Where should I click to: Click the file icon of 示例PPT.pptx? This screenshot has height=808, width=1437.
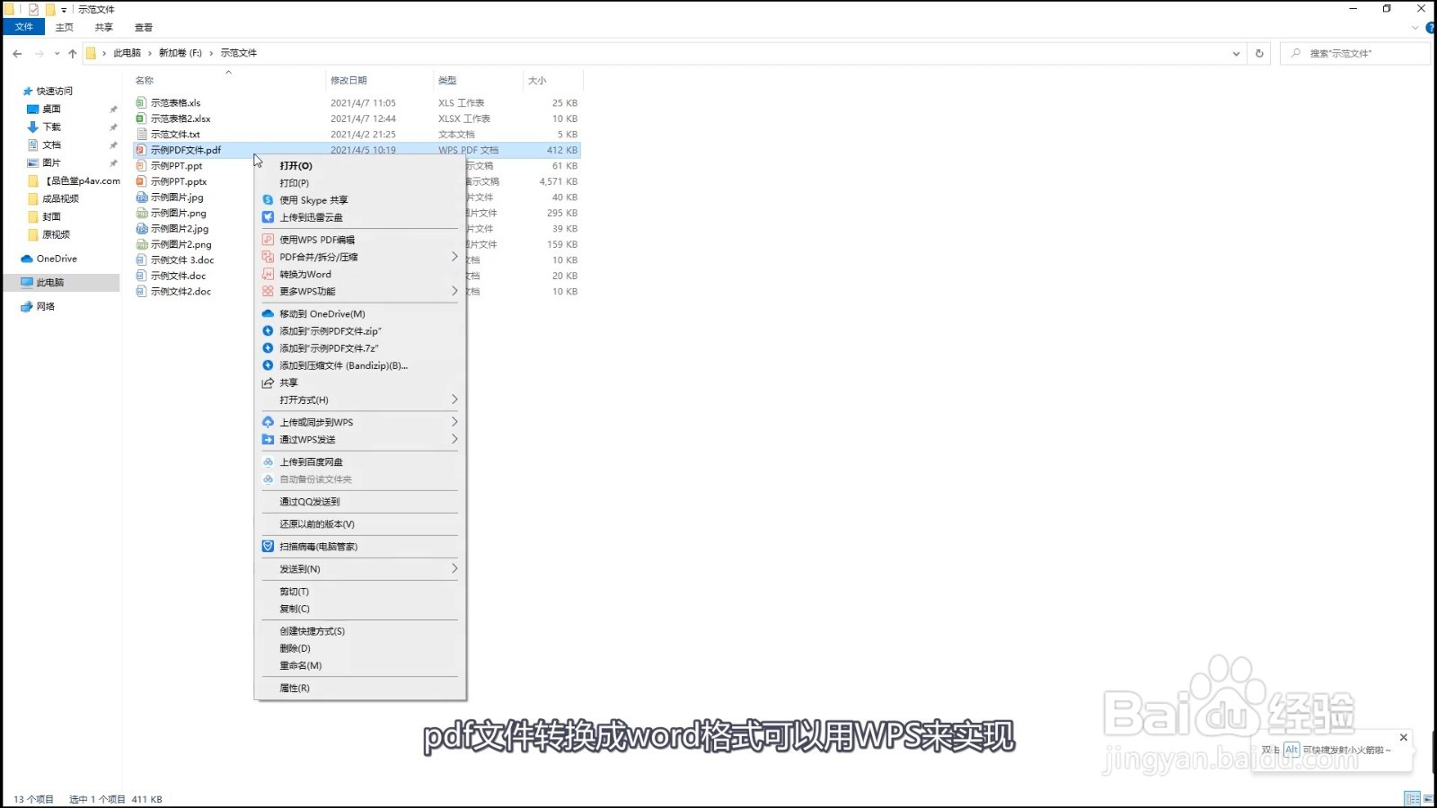coord(141,181)
